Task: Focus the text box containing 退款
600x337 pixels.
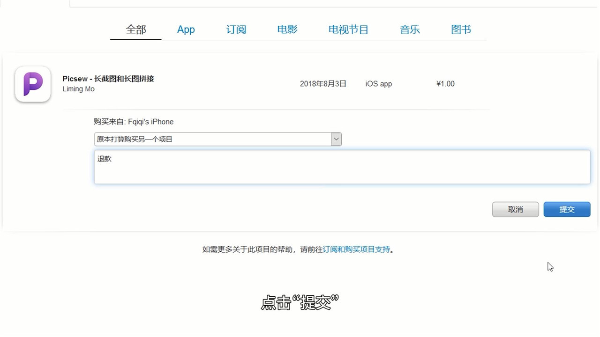Action: (342, 167)
